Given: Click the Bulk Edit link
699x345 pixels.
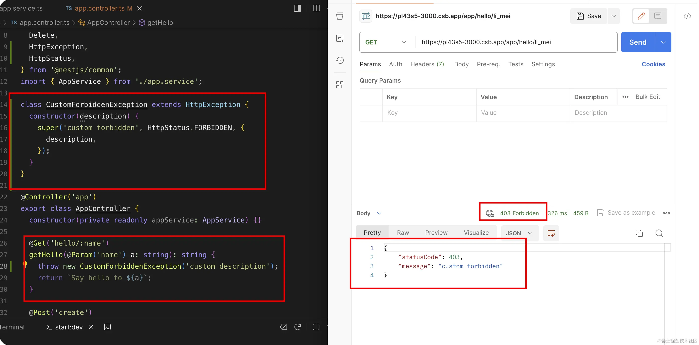Looking at the screenshot, I should [x=648, y=97].
